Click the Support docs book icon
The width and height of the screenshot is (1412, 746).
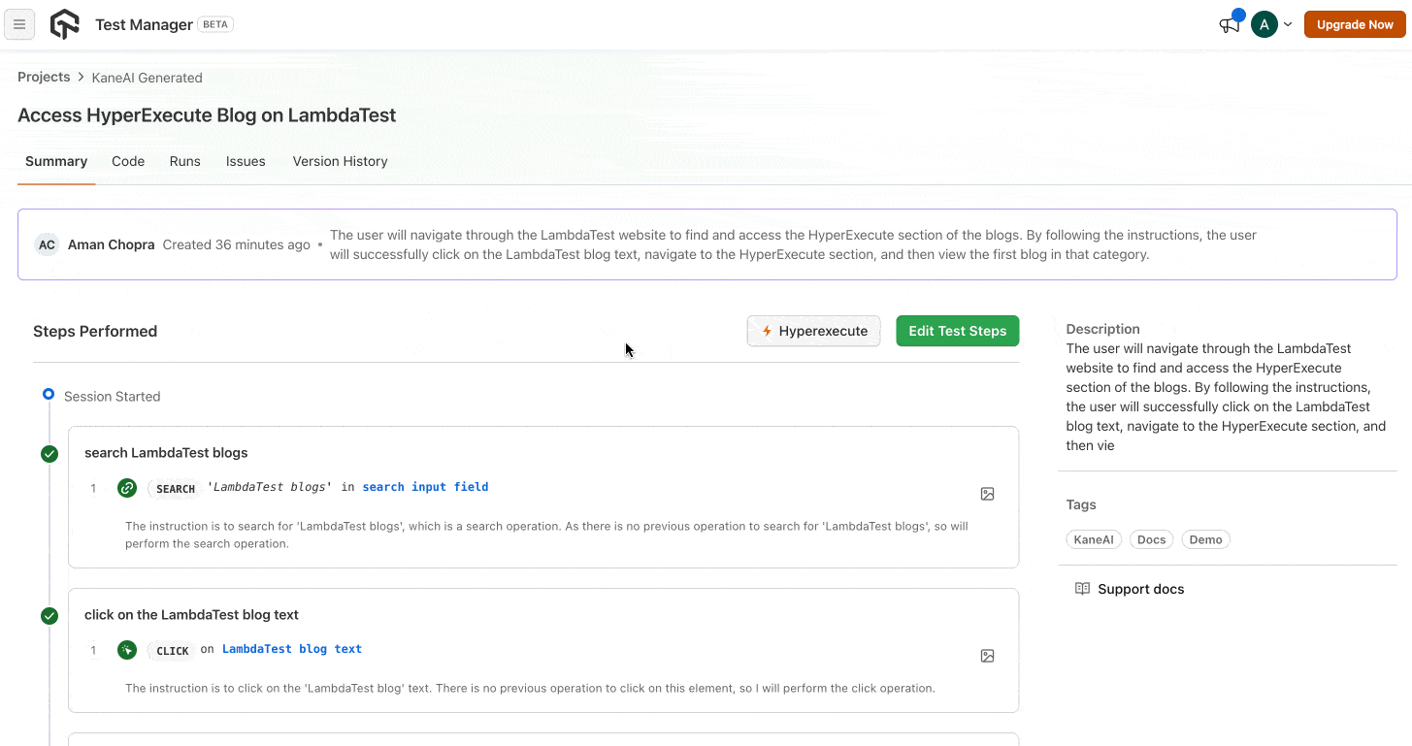(x=1082, y=589)
